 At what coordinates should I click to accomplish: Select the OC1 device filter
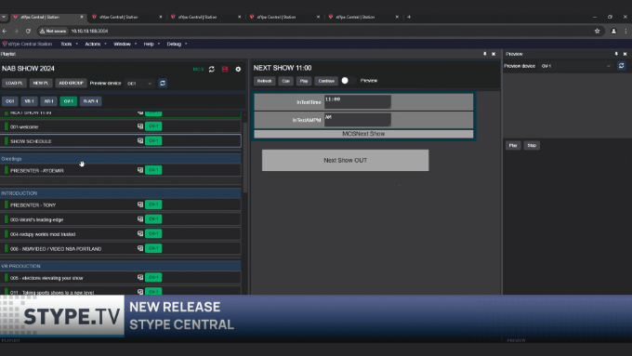point(10,101)
